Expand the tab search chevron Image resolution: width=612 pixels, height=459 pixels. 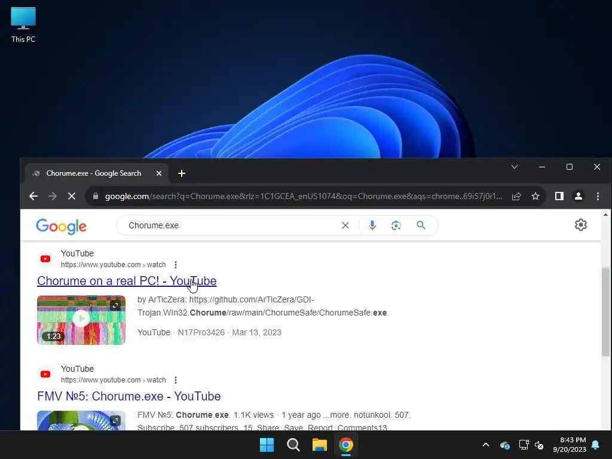tap(515, 167)
